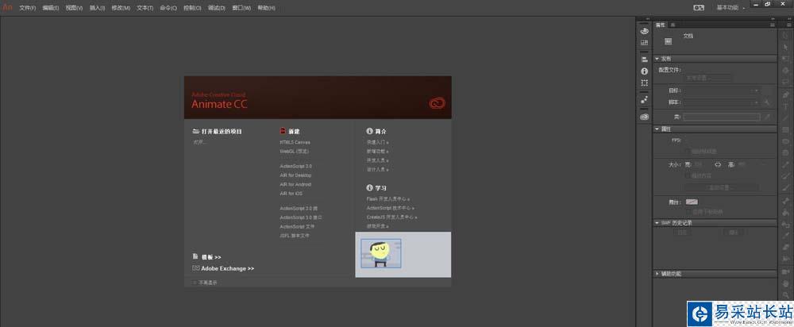794x327 pixels.
Task: Select the Pen tool
Action: 786,94
